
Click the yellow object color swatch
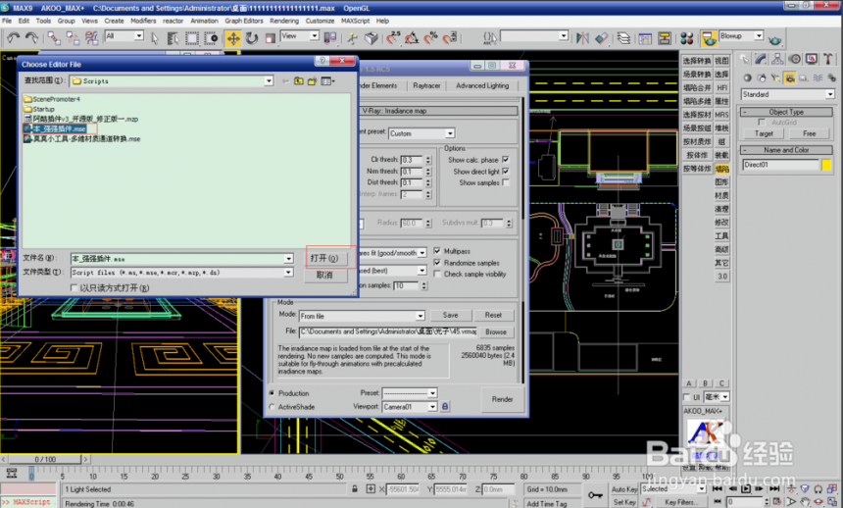826,165
